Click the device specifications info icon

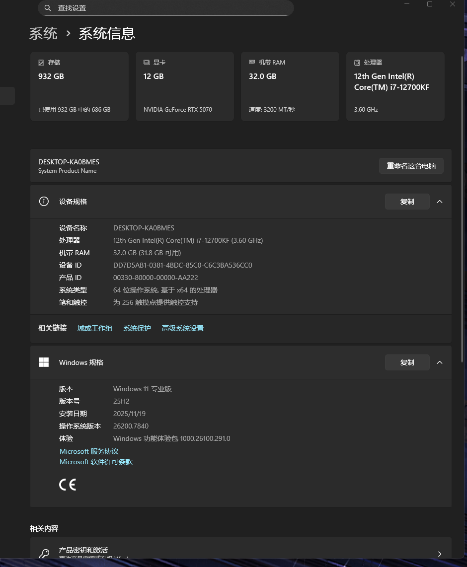[44, 202]
